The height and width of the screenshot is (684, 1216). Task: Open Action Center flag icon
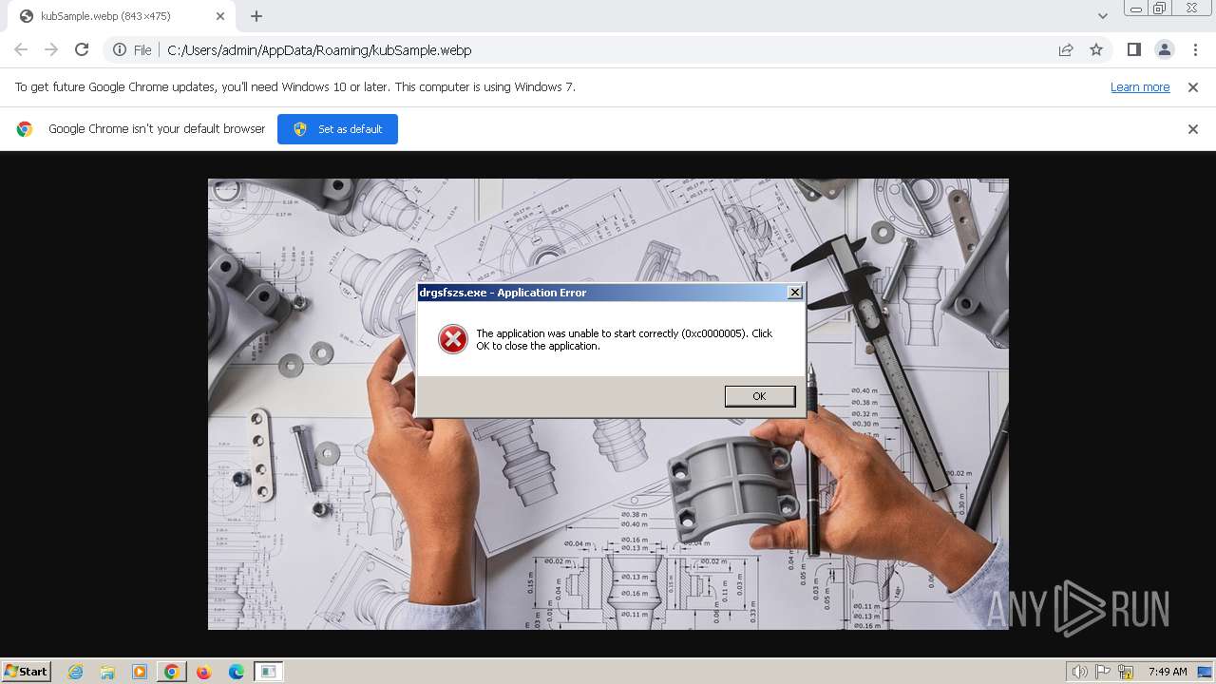[x=1103, y=672]
